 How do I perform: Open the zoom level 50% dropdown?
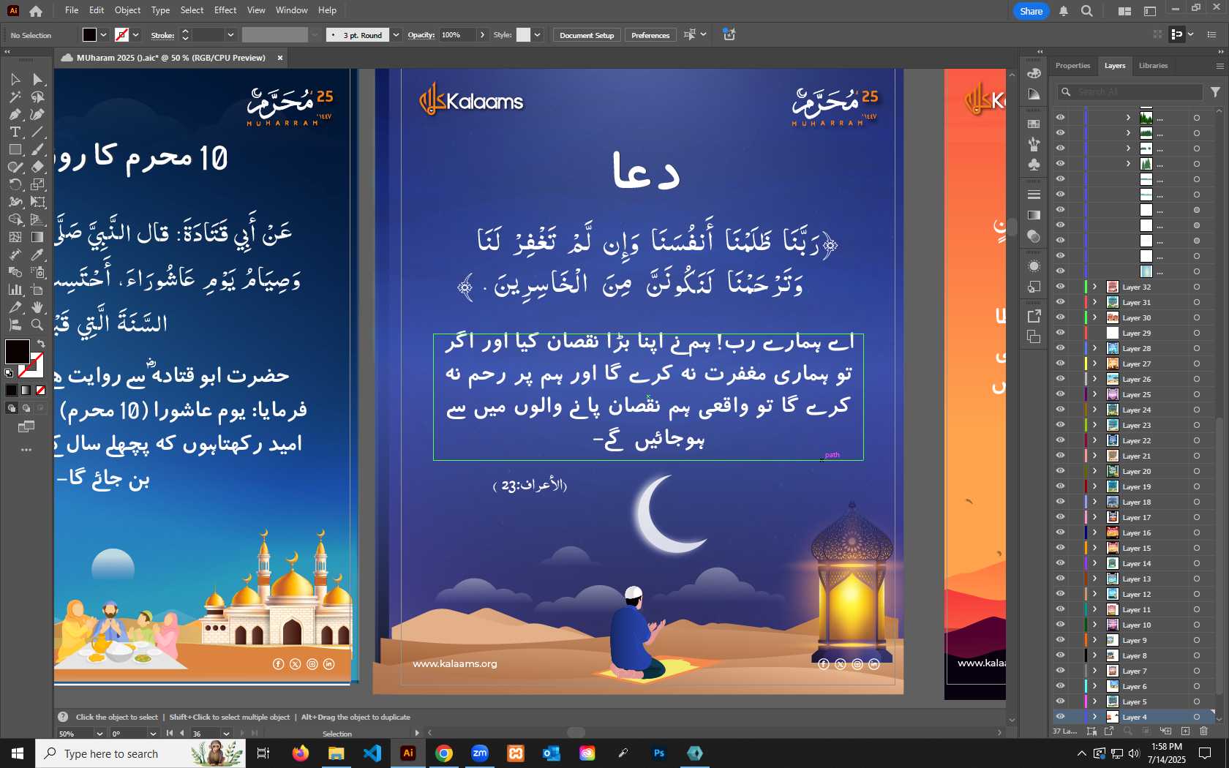[x=99, y=734]
